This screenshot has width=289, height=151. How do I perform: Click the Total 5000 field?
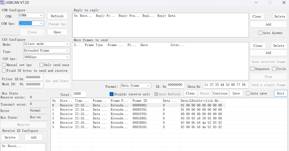pyautogui.click(x=79, y=94)
